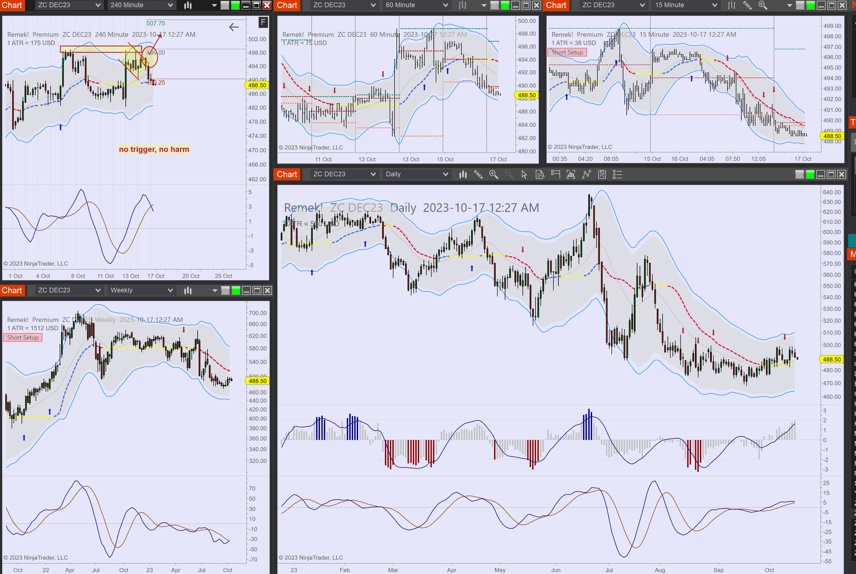
Task: Open the 240 Minute interval dropdown
Action: point(141,5)
